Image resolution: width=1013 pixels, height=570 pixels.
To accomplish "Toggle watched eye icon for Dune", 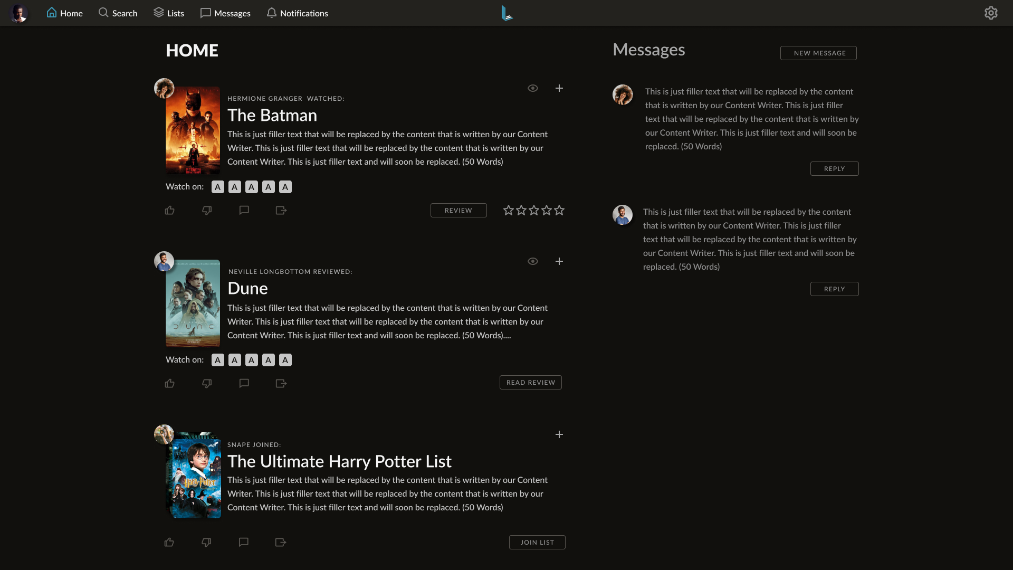I will click(x=533, y=261).
